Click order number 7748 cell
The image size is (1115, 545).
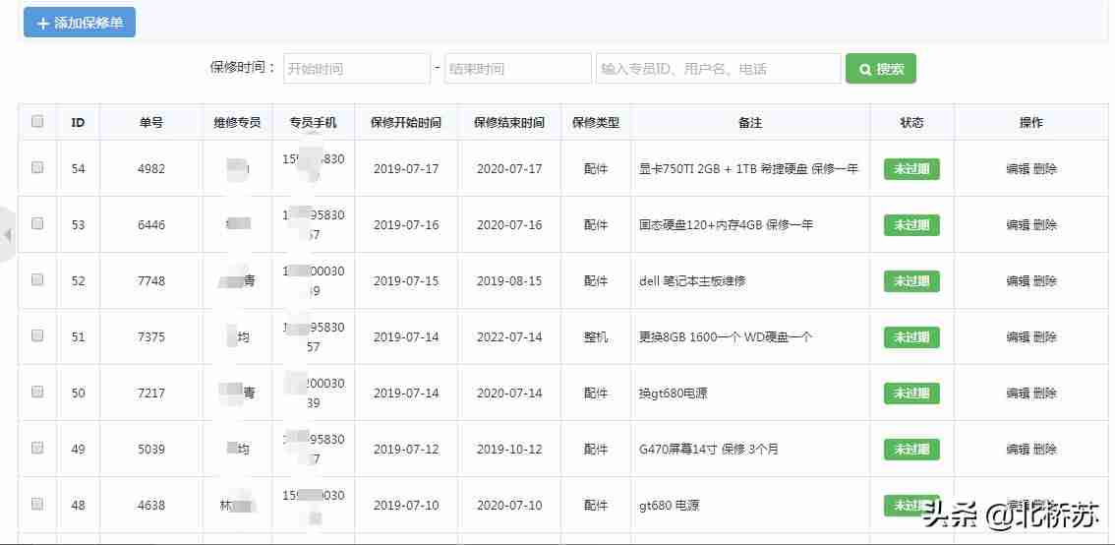point(151,281)
